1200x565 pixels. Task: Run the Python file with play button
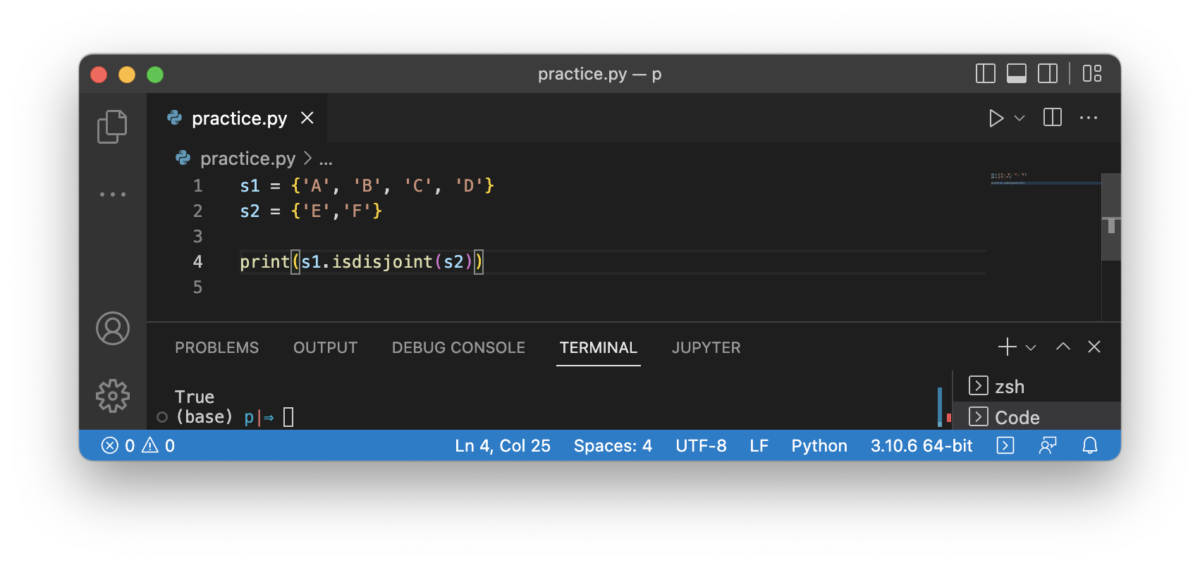[x=996, y=118]
